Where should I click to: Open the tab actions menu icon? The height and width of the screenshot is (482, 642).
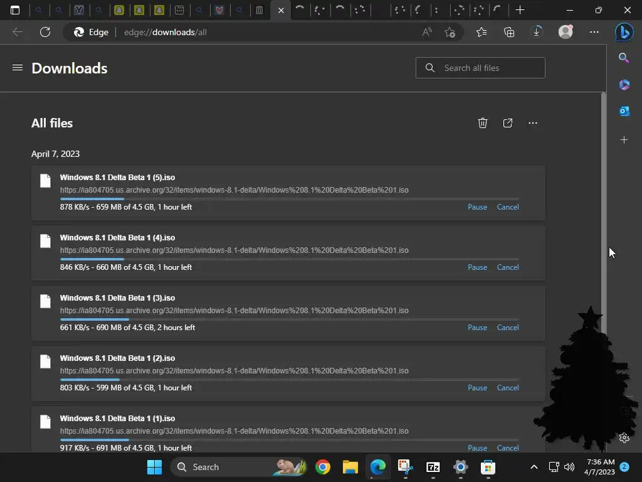(x=15, y=10)
